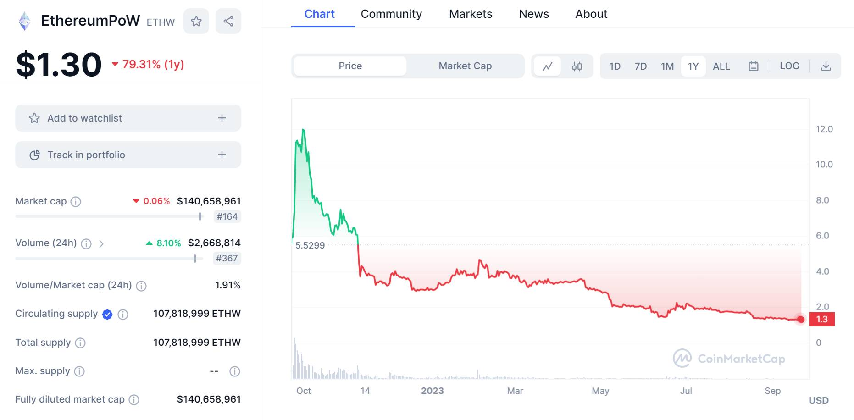Click info icon beside Circulating supply

(123, 315)
